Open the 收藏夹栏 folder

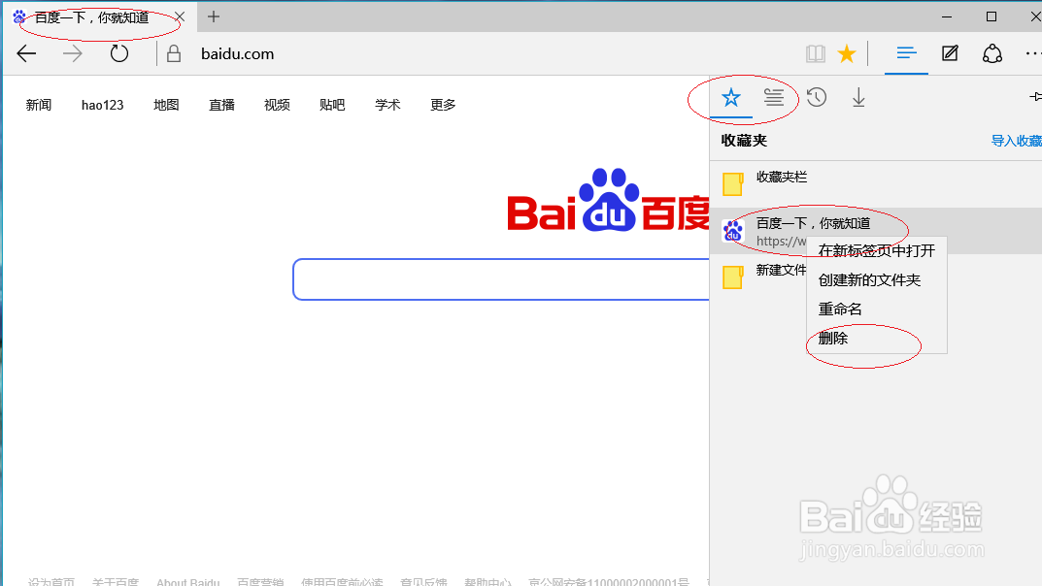point(876,183)
